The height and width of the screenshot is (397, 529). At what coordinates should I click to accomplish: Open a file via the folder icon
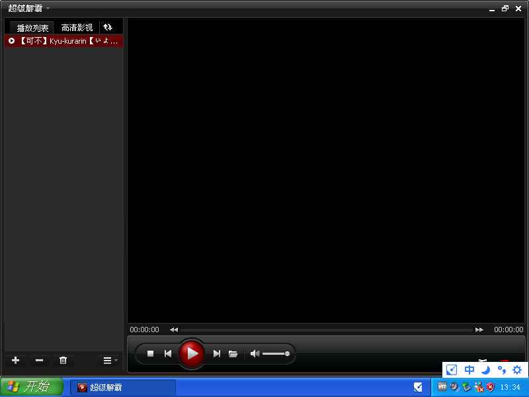click(233, 354)
